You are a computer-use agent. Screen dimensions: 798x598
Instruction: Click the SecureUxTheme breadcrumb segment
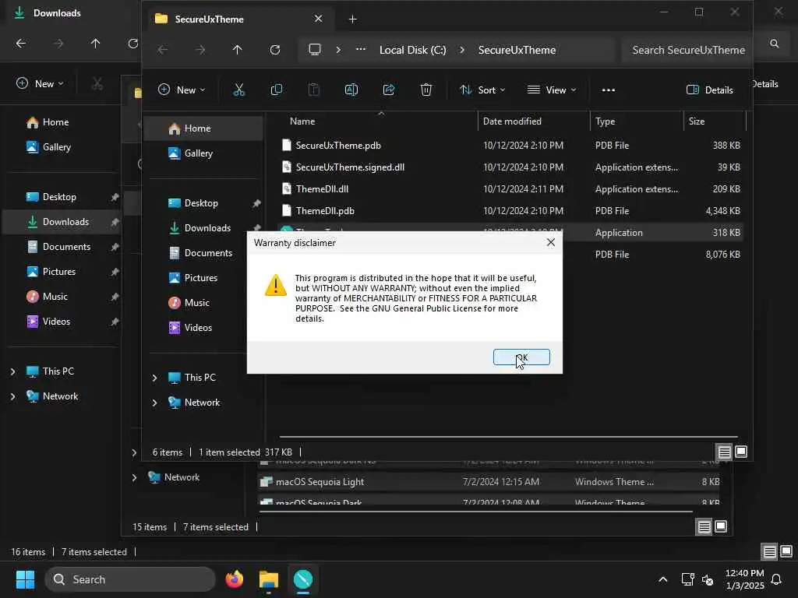517,50
